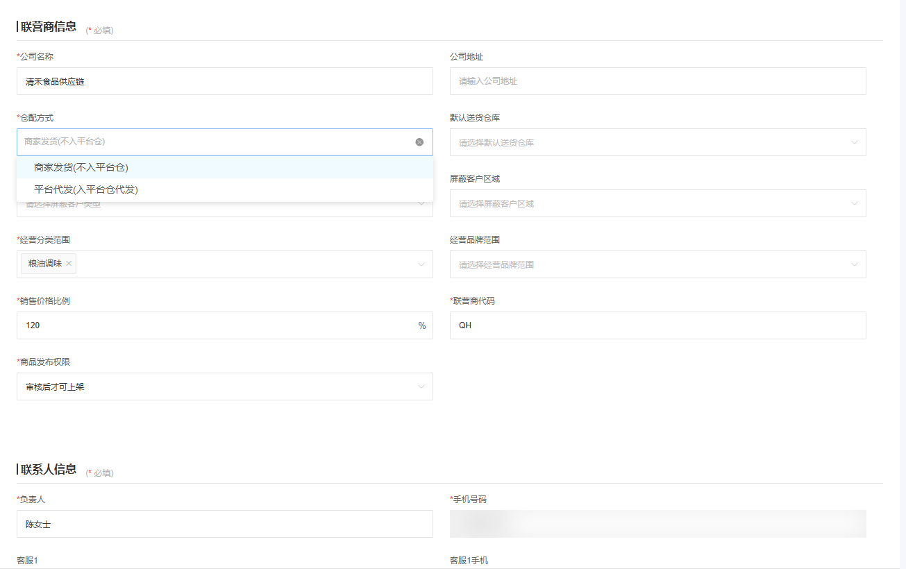Click the 经营品牌范围 label
Image resolution: width=906 pixels, height=569 pixels.
475,240
